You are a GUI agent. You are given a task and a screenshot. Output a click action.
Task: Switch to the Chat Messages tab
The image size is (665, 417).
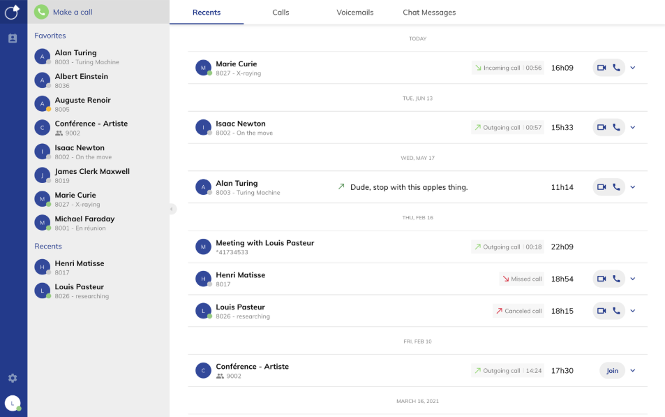click(x=429, y=13)
